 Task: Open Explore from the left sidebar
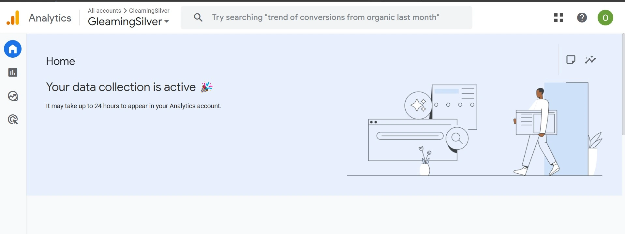tap(13, 96)
